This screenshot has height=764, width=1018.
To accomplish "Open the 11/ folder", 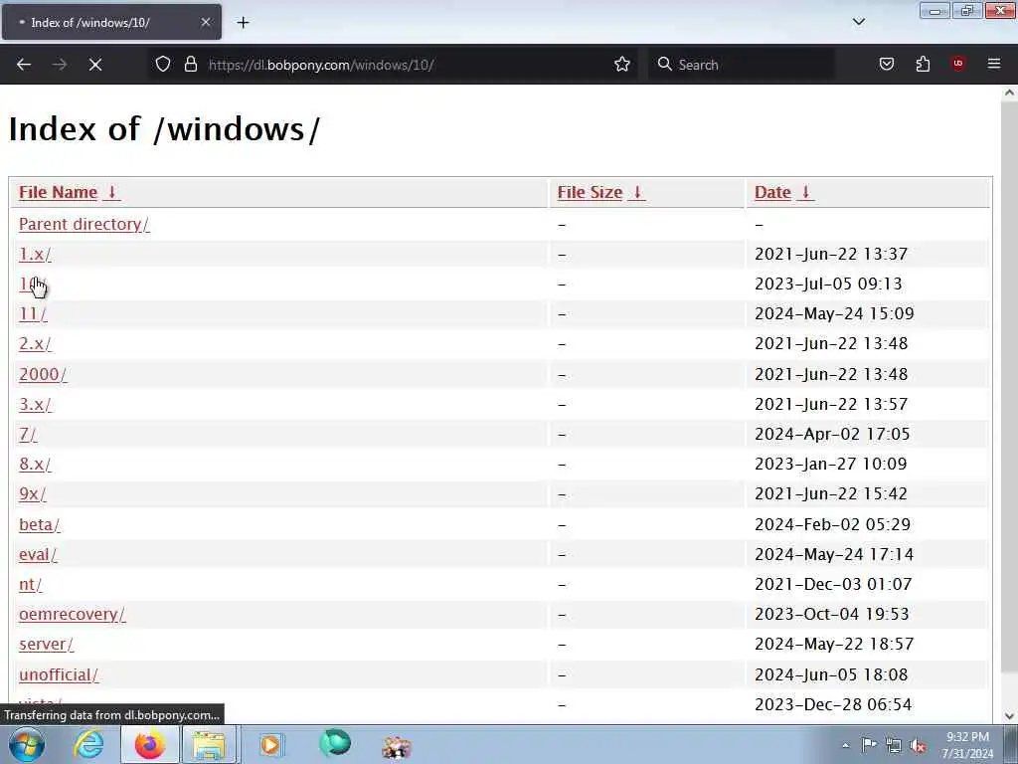I will coord(33,313).
